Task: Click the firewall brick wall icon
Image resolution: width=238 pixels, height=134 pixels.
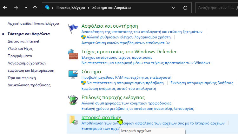Action: [73, 54]
